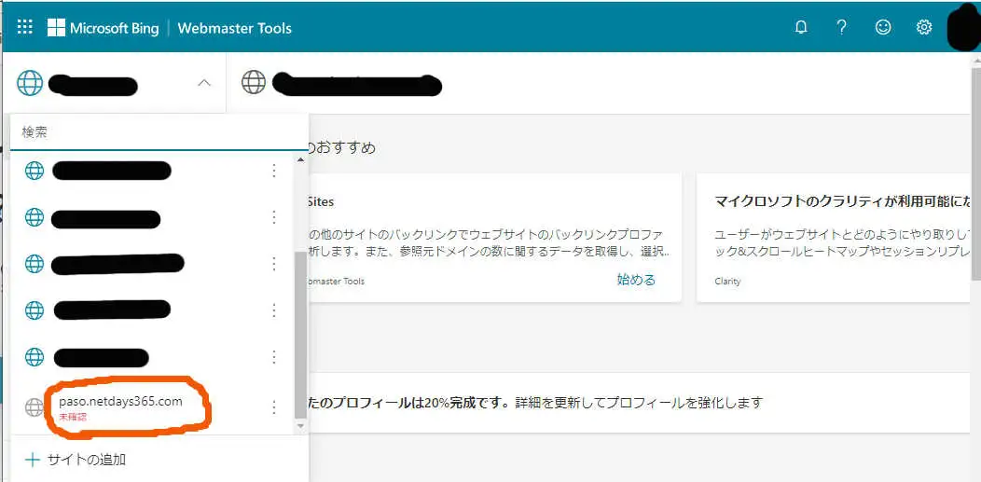Open feedback via the smiley face icon

click(x=883, y=28)
